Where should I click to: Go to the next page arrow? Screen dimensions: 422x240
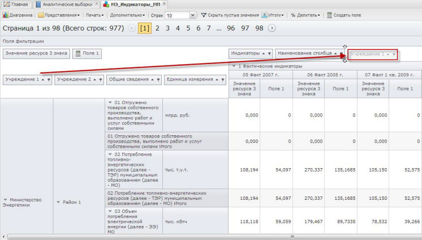272,28
